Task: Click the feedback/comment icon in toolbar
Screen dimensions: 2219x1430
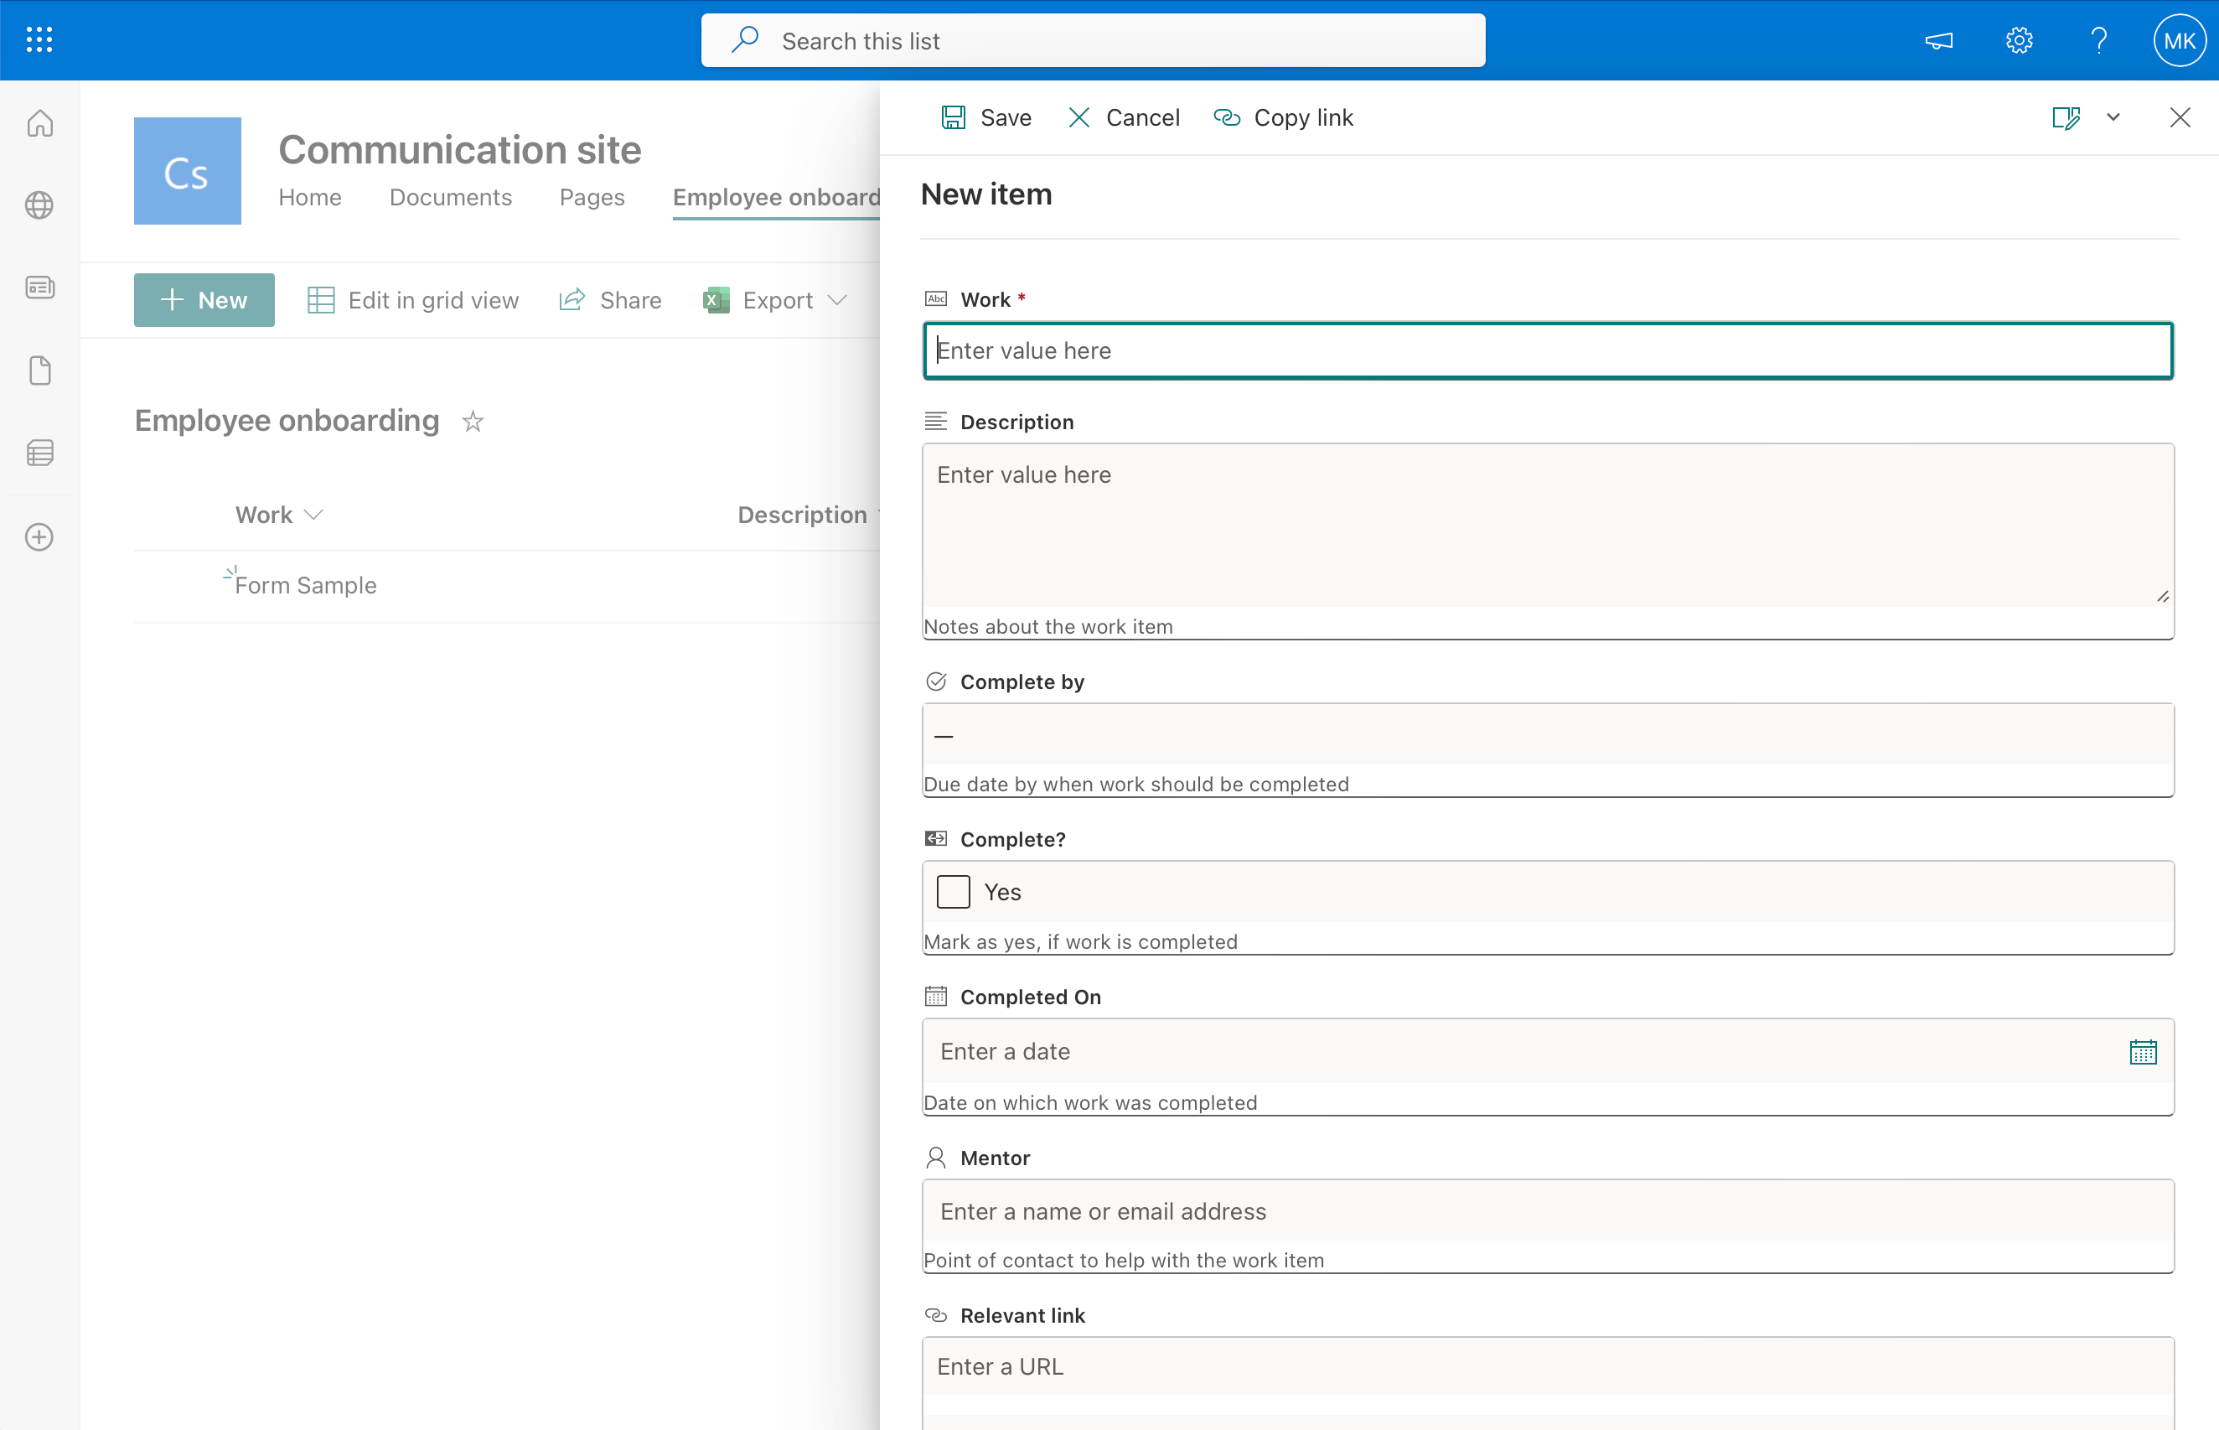Action: (1939, 40)
